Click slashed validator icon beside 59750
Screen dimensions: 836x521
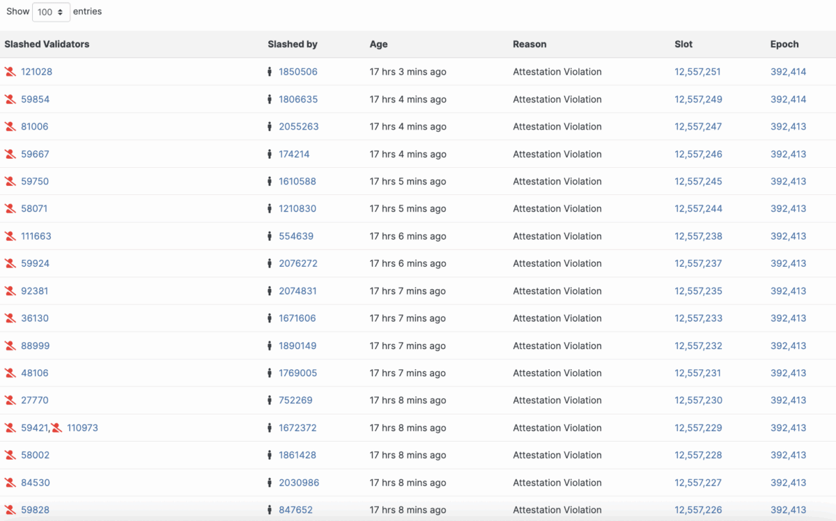(x=10, y=181)
